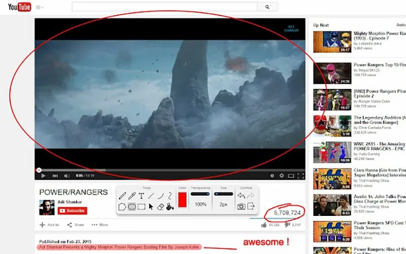The height and width of the screenshot is (254, 406).
Task: Select the Text tool
Action: (142, 196)
